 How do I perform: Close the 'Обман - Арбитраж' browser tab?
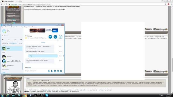[x=17, y=1]
